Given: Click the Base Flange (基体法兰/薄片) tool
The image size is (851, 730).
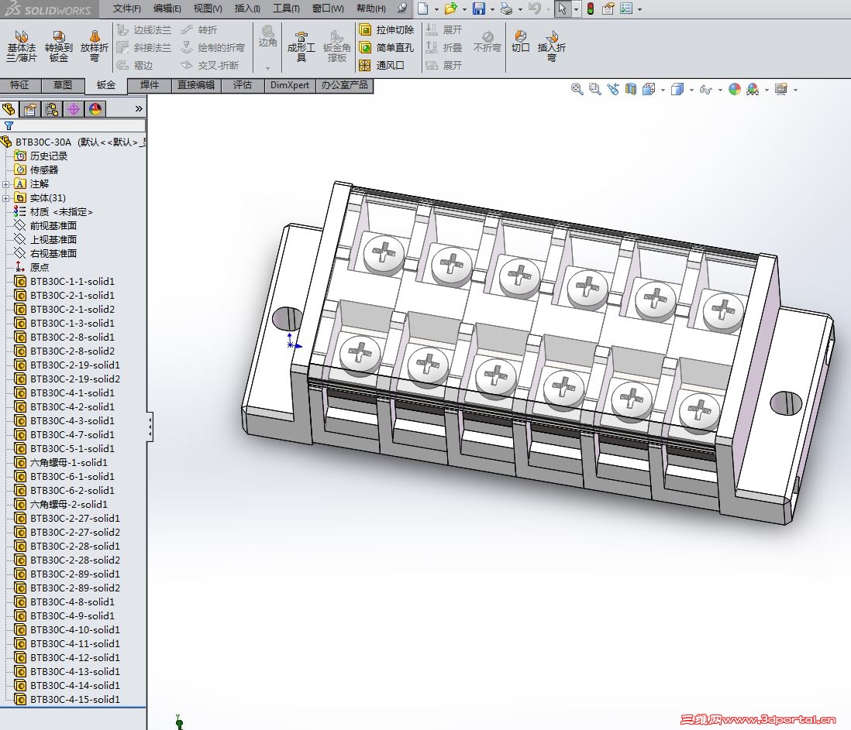Looking at the screenshot, I should click(x=21, y=46).
